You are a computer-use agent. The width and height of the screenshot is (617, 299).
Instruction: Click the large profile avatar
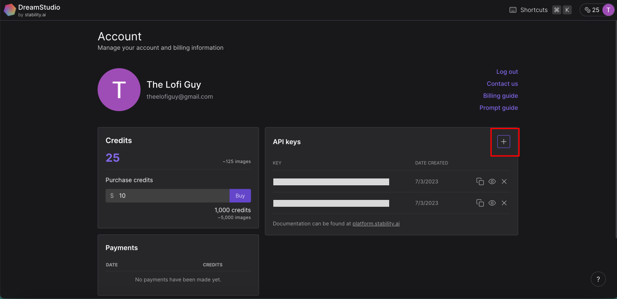pyautogui.click(x=119, y=90)
